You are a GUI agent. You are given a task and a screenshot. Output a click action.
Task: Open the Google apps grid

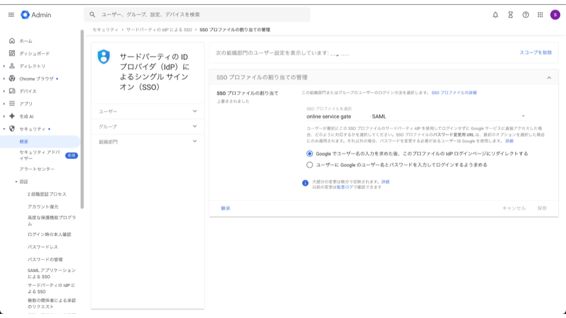click(540, 15)
